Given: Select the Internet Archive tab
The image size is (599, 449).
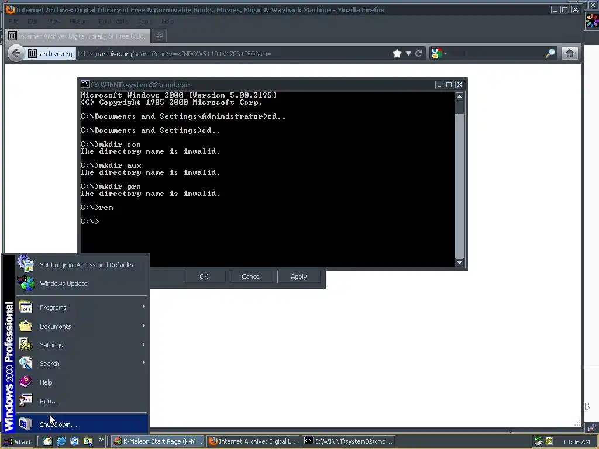Looking at the screenshot, I should click(78, 36).
